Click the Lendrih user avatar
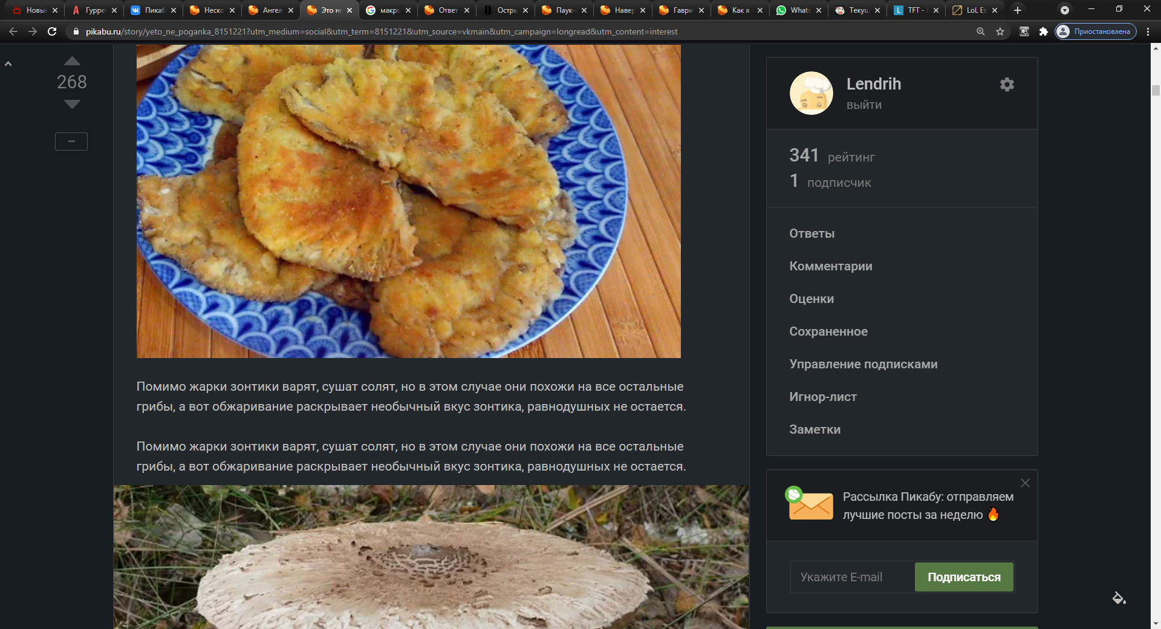This screenshot has height=629, width=1161. coord(811,93)
